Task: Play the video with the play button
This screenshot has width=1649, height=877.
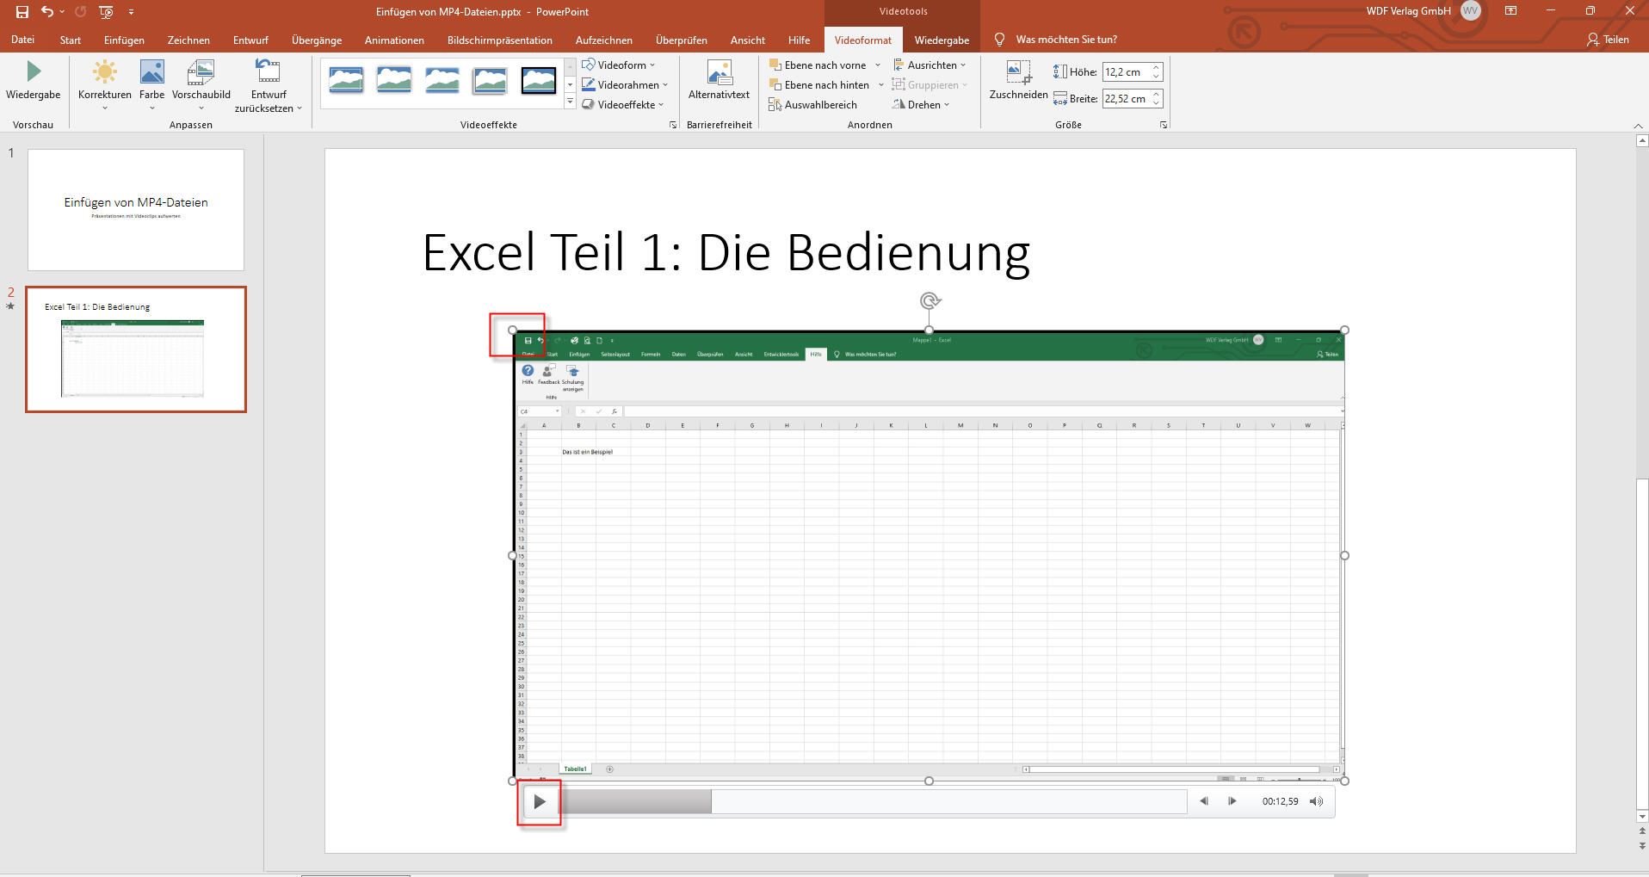Action: [540, 802]
